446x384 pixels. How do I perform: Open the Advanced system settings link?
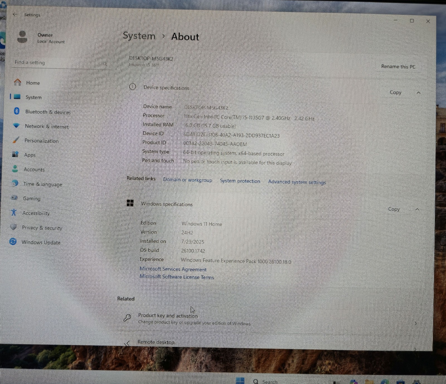[x=297, y=182]
